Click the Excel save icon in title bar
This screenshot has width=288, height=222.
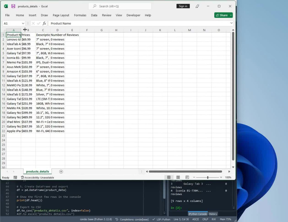point(13,6)
